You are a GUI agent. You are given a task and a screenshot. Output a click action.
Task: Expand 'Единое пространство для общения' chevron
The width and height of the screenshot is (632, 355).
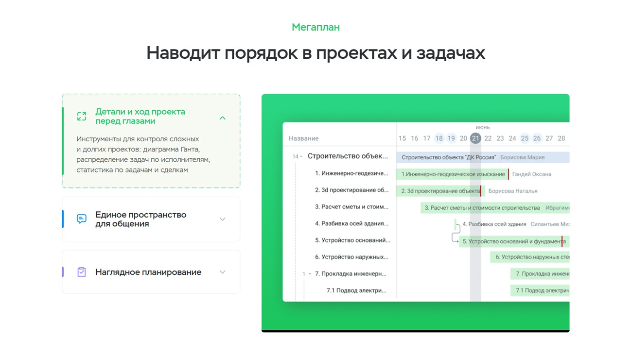(222, 220)
